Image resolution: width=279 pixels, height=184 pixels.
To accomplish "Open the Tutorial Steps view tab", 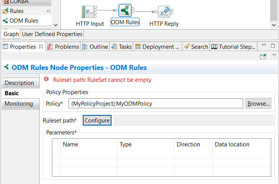I will pyautogui.click(x=234, y=47).
